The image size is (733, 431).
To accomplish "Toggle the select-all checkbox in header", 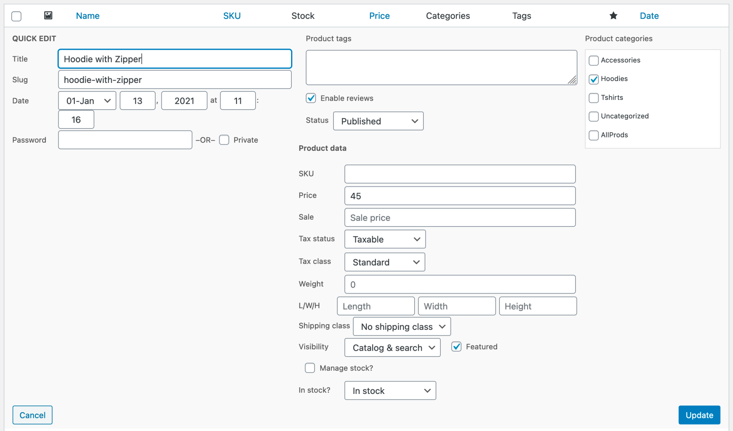I will point(16,16).
